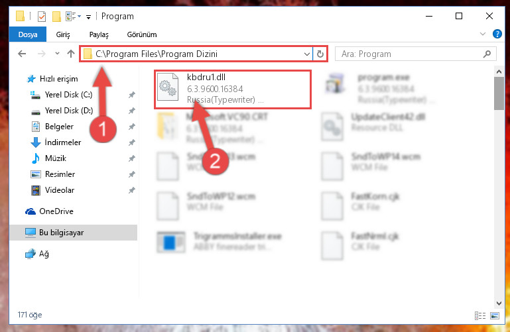Go up one folder level

click(x=70, y=54)
